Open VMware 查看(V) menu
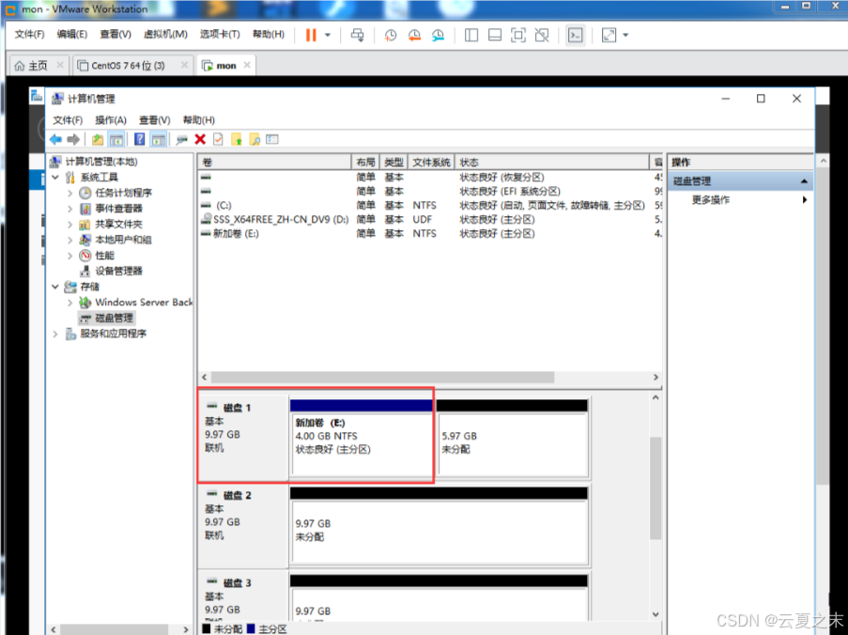 (116, 34)
